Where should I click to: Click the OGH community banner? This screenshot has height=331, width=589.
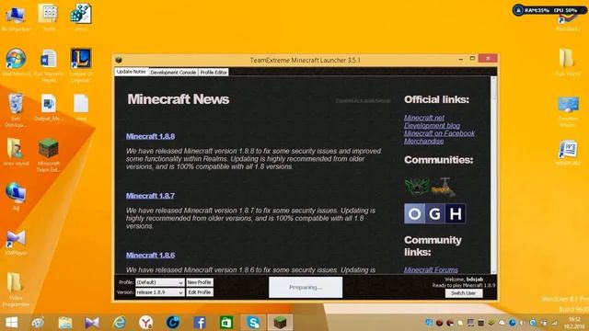coord(435,213)
